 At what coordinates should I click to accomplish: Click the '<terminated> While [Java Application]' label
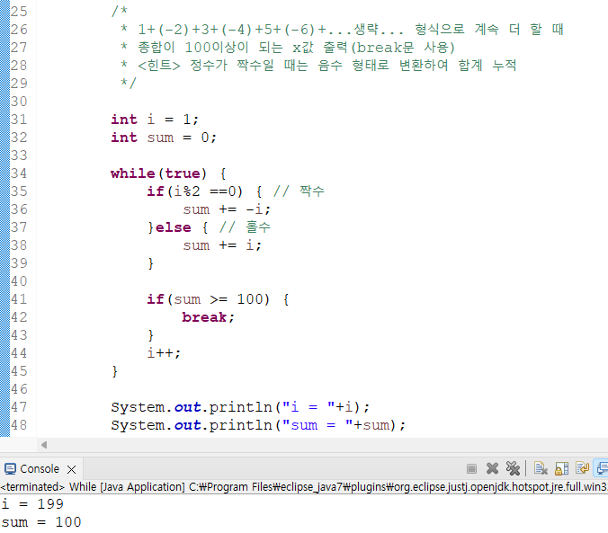(93, 487)
